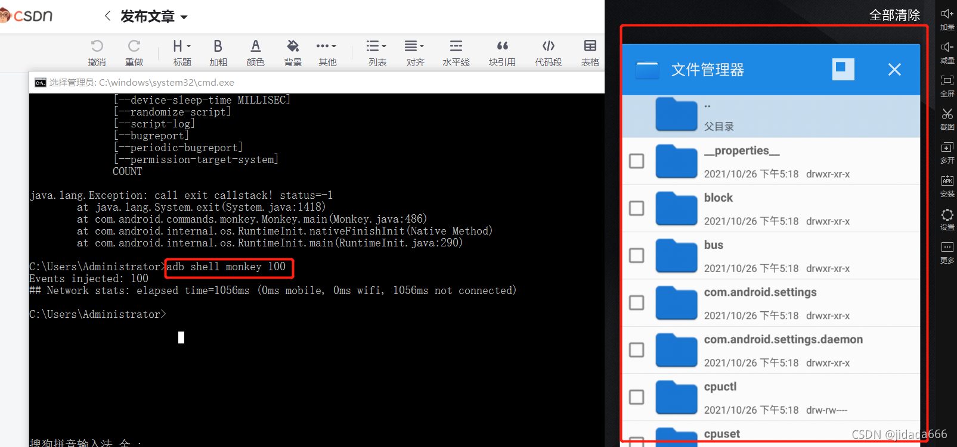
Task: Click the undo (撤消) icon
Action: [x=97, y=46]
